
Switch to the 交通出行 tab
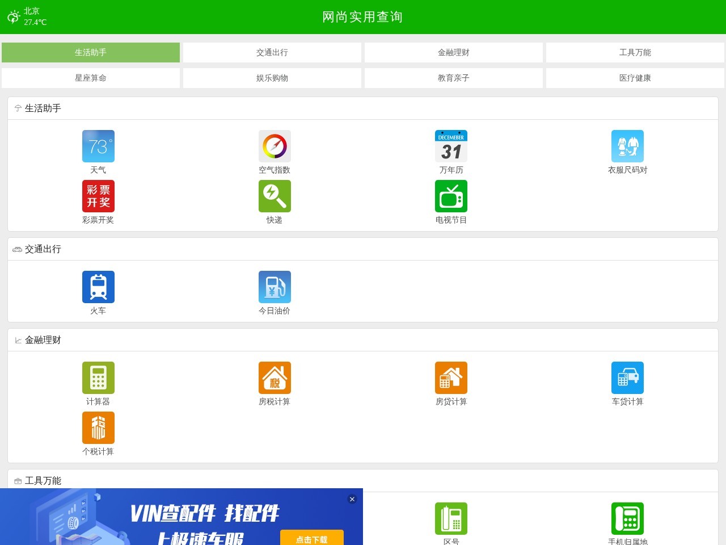272,52
